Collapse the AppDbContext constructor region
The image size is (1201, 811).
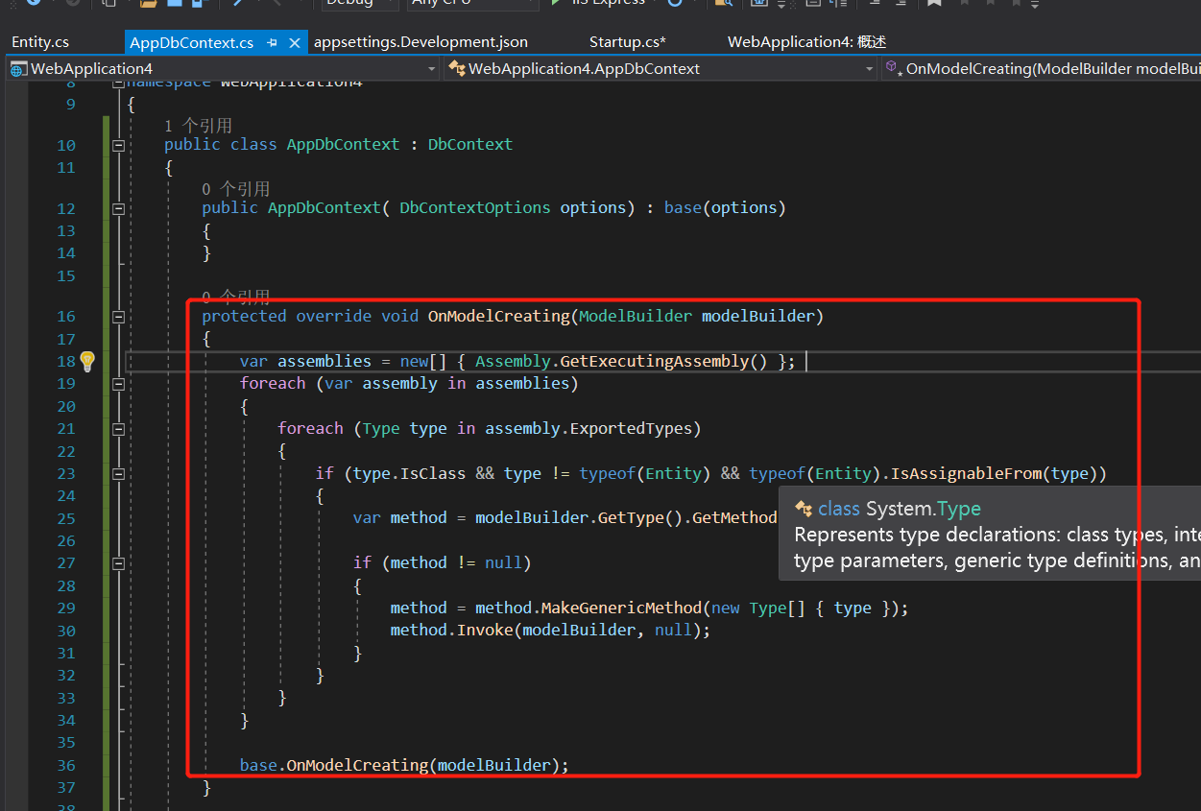(x=119, y=208)
